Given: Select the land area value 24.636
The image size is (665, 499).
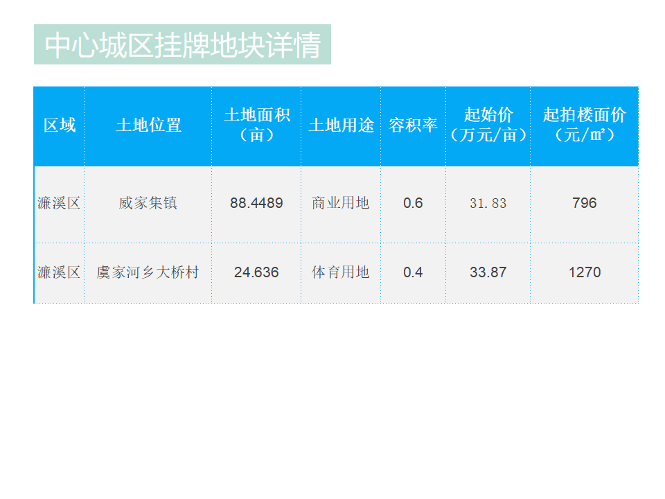Looking at the screenshot, I should pyautogui.click(x=256, y=272).
